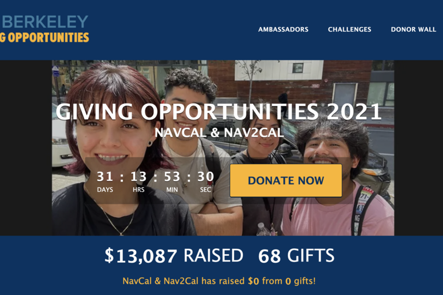This screenshot has height=295, width=443.
Task: Click the hero selfie photo of the students
Action: click(223, 147)
